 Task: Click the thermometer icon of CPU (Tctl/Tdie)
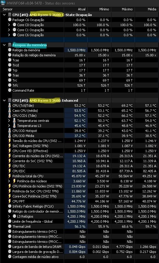click(x=9, y=106)
